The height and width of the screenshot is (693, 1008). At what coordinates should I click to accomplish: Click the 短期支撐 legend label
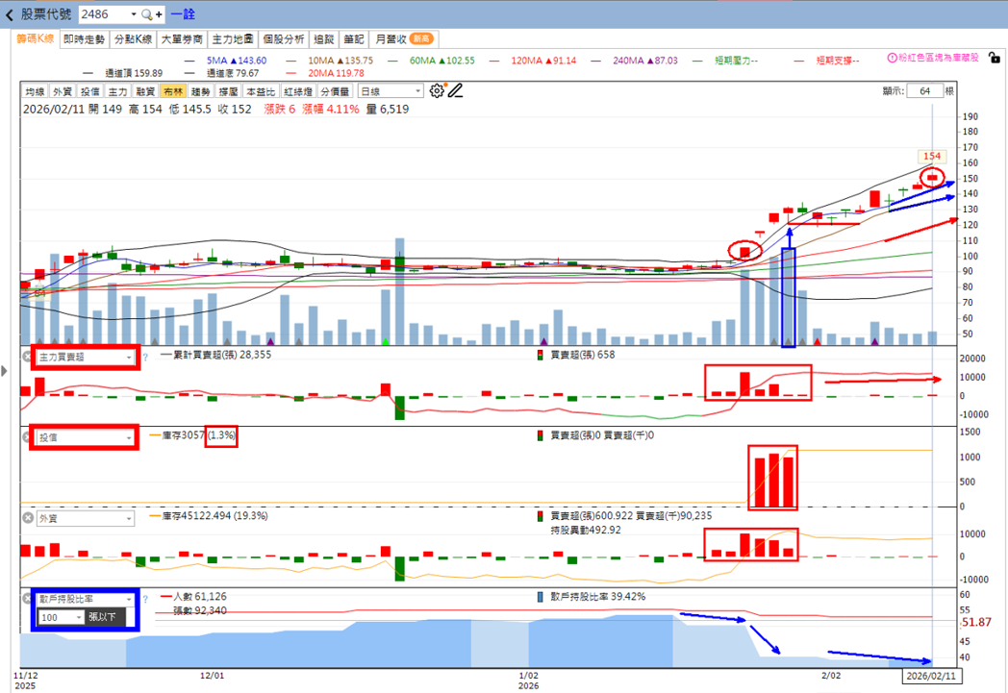[838, 61]
